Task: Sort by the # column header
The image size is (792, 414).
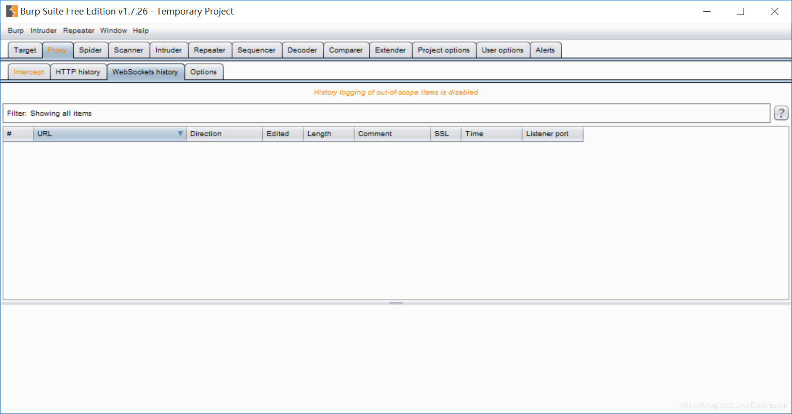Action: [x=18, y=134]
